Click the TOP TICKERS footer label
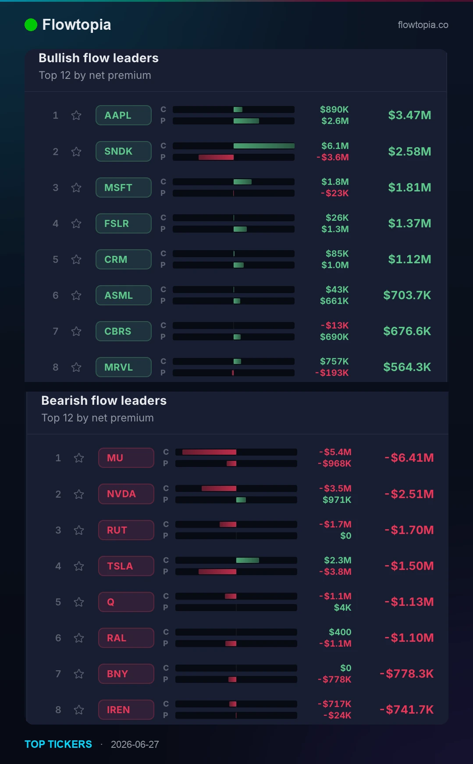The height and width of the screenshot is (764, 473). point(58,744)
